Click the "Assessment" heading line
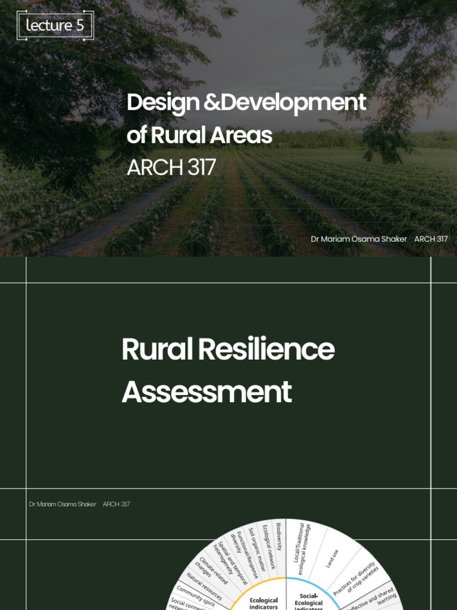This screenshot has width=457, height=610. 206,392
